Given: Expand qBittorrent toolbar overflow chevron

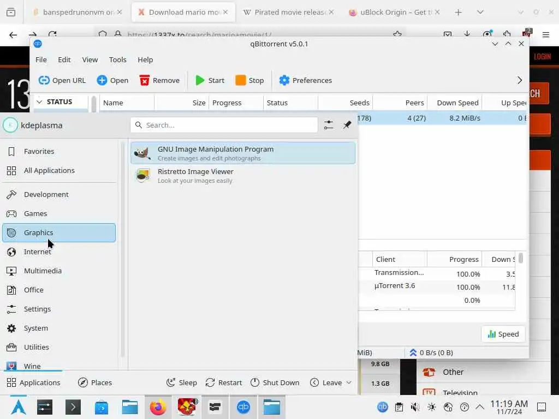Looking at the screenshot, I should (520, 81).
